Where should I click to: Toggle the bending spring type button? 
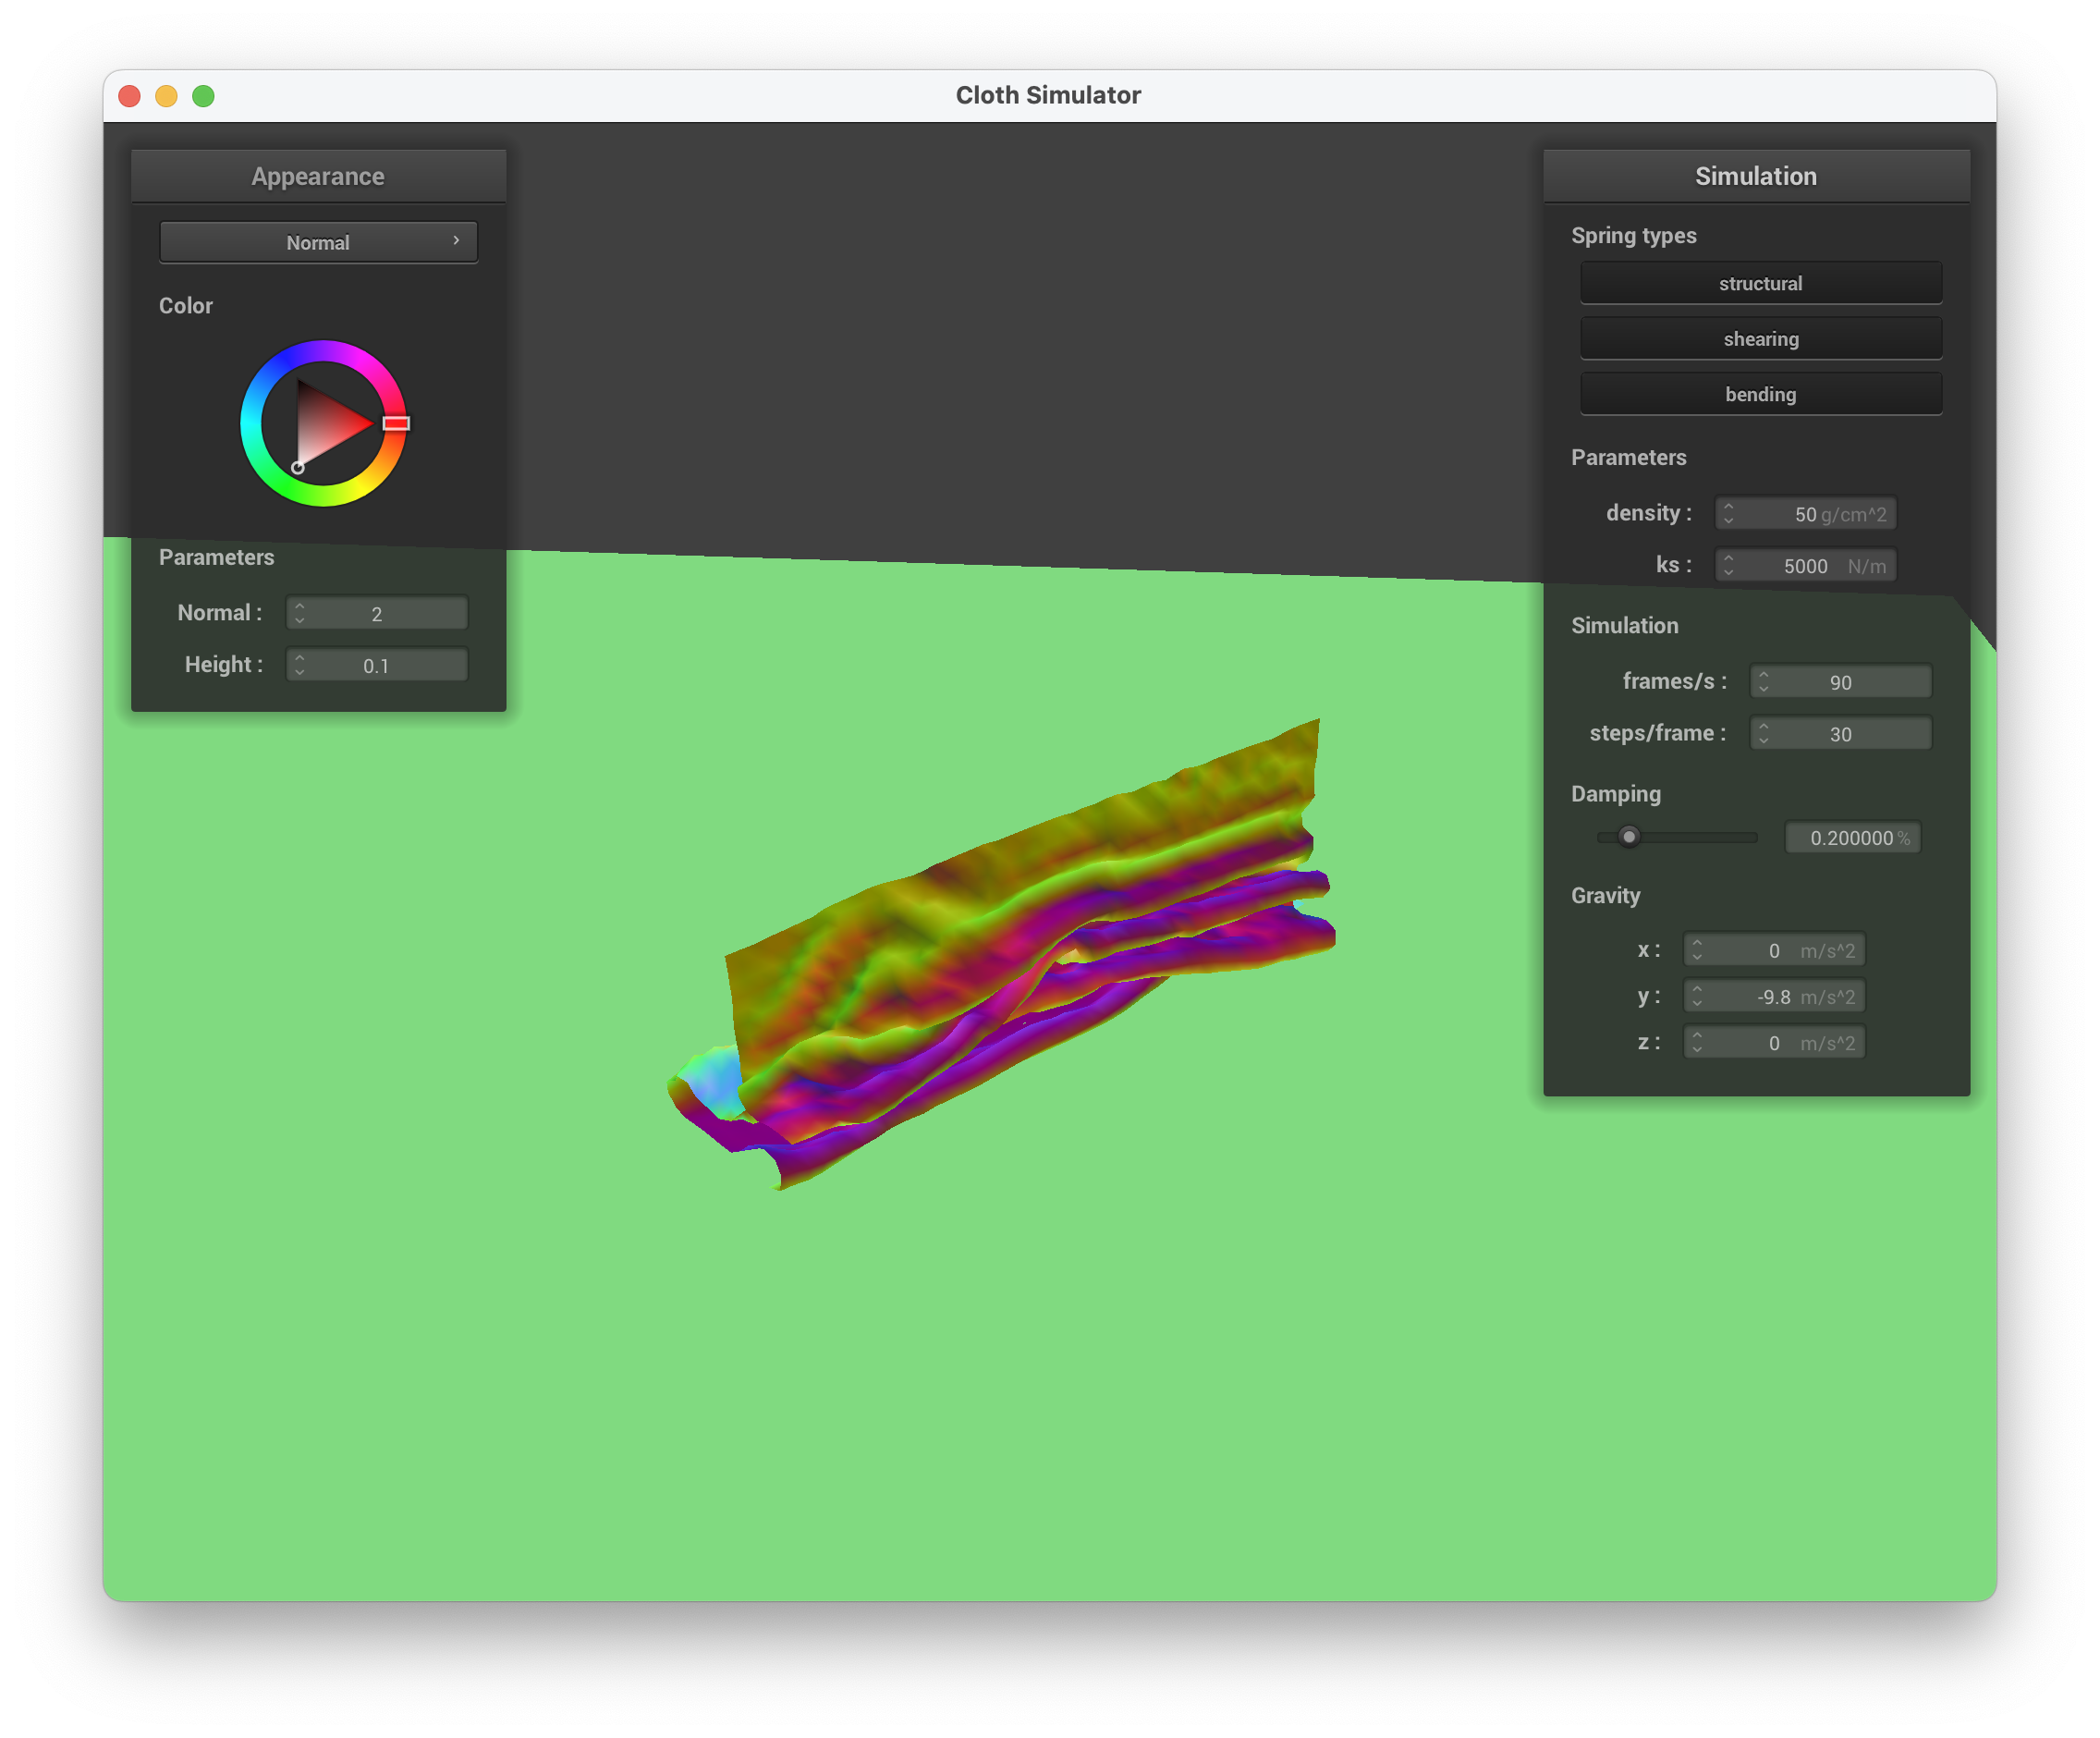point(1760,394)
